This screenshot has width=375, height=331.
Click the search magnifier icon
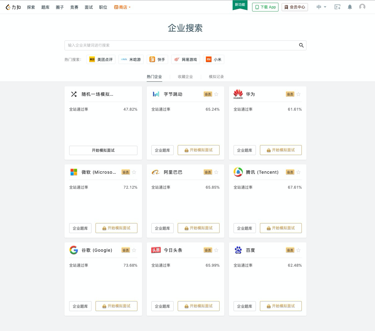pos(301,45)
